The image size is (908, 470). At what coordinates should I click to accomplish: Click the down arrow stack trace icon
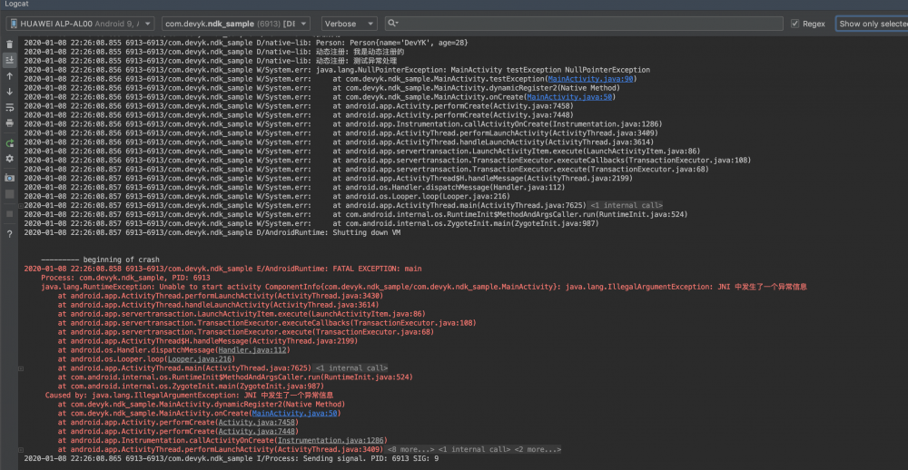(9, 92)
